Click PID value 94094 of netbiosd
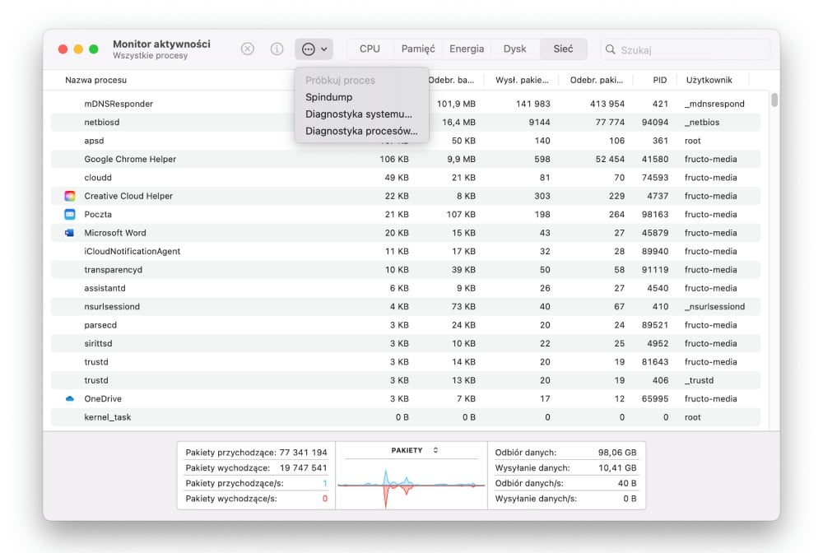823x553 pixels. (654, 123)
